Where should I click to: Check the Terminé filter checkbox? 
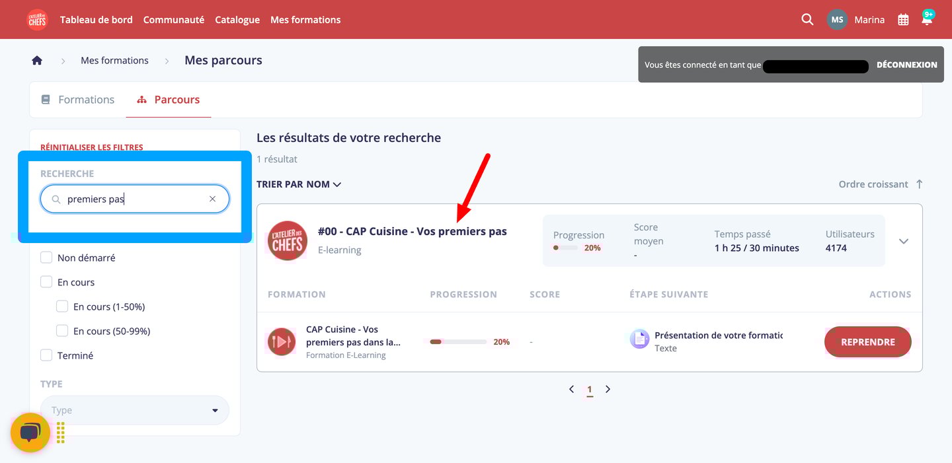tap(46, 355)
